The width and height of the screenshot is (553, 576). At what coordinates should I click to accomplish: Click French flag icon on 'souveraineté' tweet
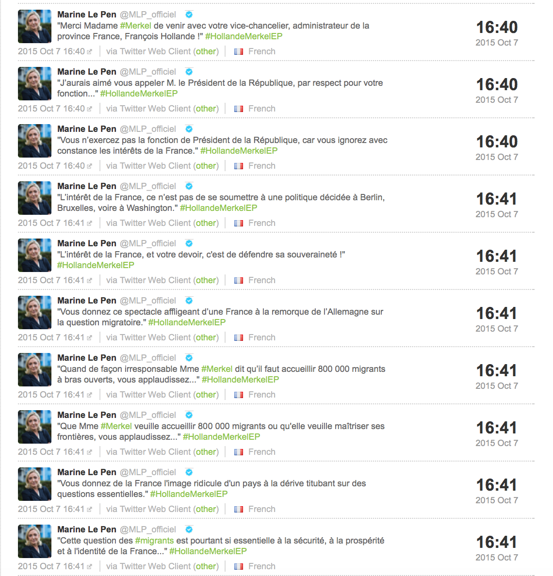[x=239, y=280]
